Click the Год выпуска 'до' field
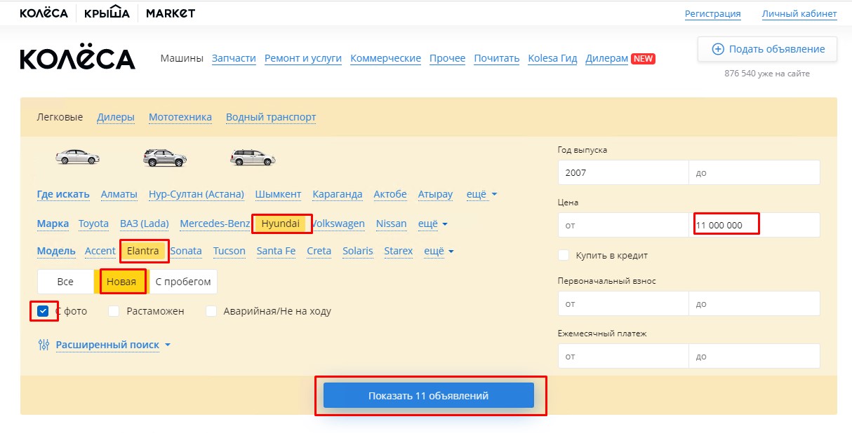This screenshot has width=852, height=433. click(x=754, y=172)
